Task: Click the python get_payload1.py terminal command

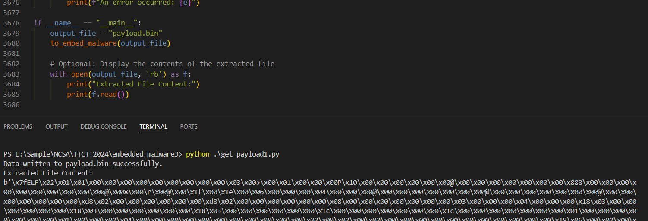Action: pos(233,154)
